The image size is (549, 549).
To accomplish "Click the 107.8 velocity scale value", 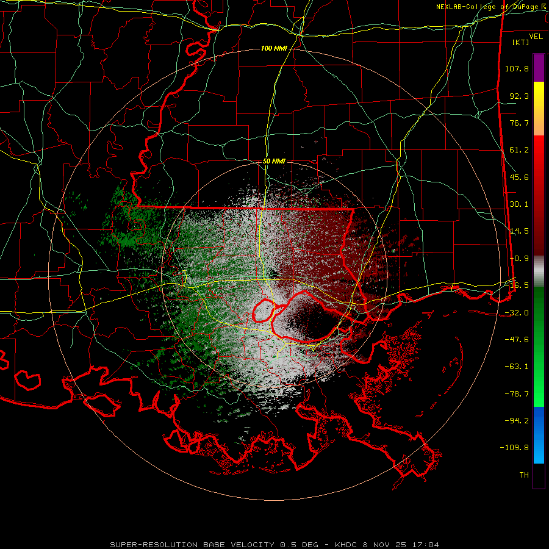I will click(x=517, y=68).
